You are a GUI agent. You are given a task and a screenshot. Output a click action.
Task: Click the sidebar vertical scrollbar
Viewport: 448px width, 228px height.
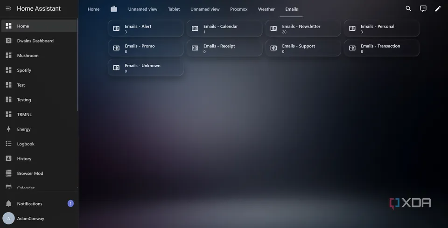(x=77, y=65)
